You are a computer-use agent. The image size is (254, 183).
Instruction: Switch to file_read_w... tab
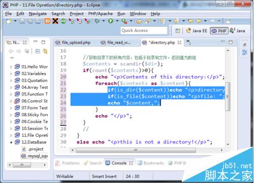coord(116,43)
